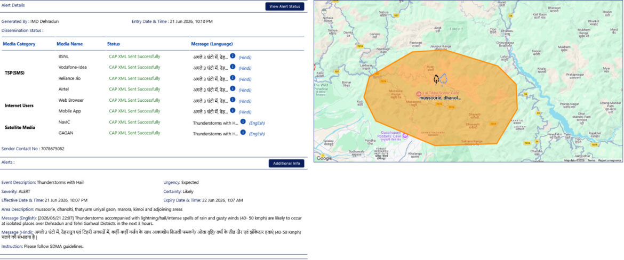Open info icon in NavIC message row
Viewport: 624px width, 260px height.
pos(243,121)
